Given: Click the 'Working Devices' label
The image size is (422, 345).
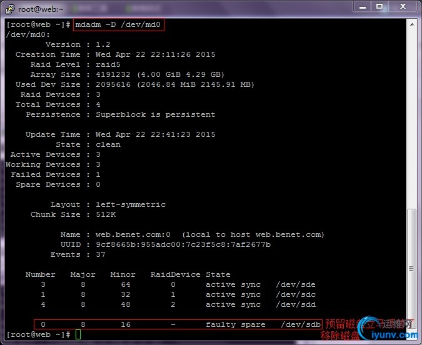Looking at the screenshot, I should [x=43, y=164].
